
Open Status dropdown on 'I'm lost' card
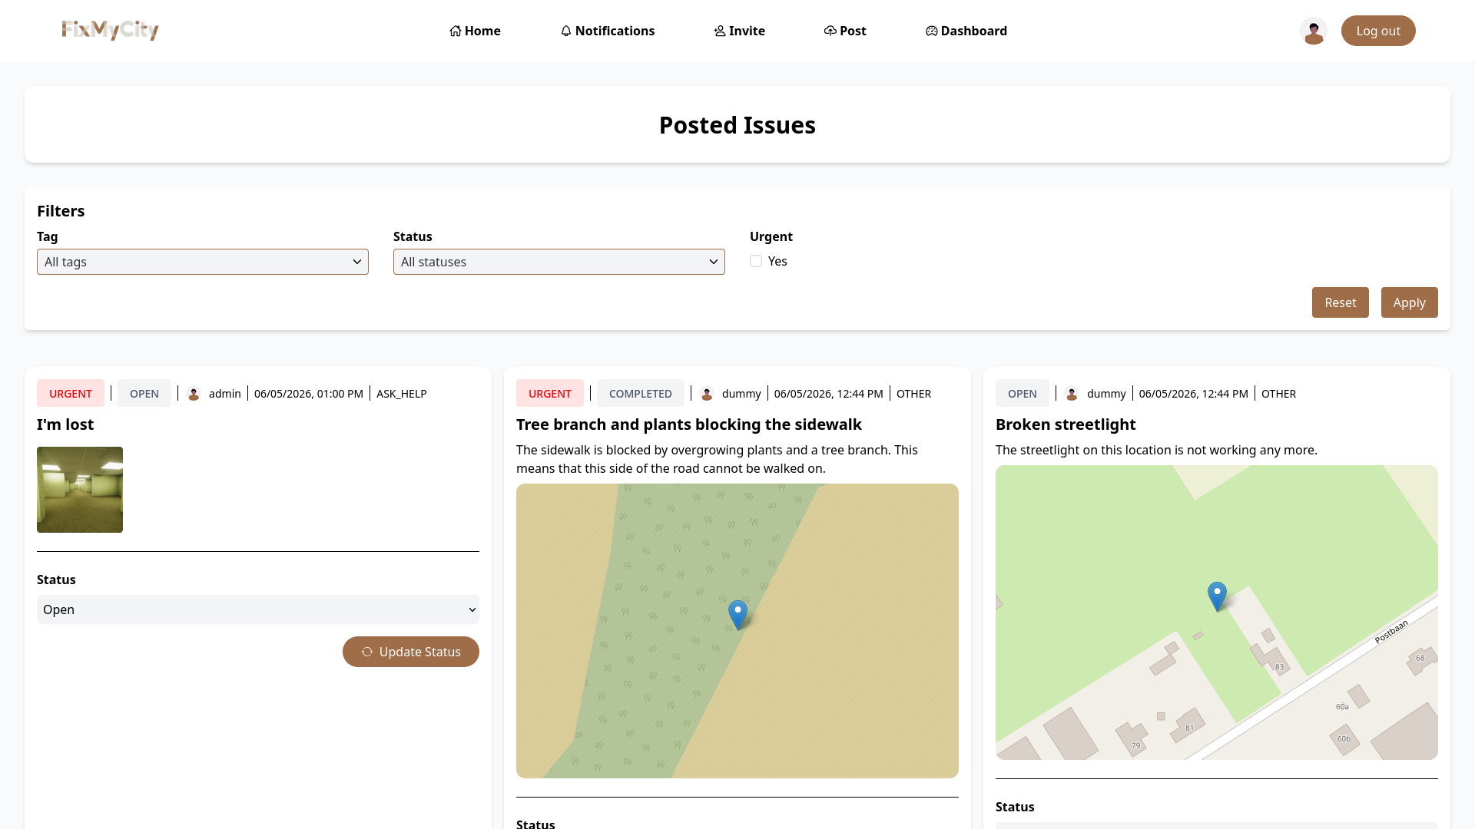(x=258, y=609)
